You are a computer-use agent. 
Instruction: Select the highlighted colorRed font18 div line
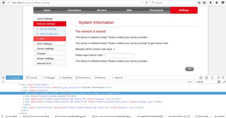[x=113, y=93]
